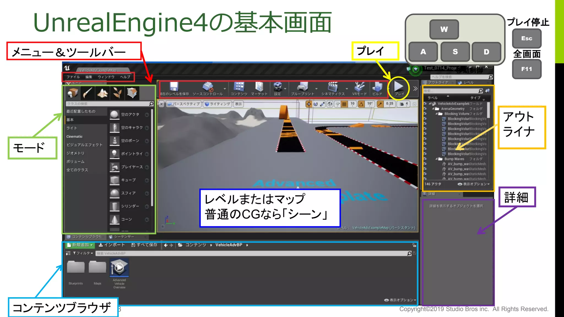
Task: Open the コンテンツ (Content) toolbar icon
Action: [x=239, y=87]
